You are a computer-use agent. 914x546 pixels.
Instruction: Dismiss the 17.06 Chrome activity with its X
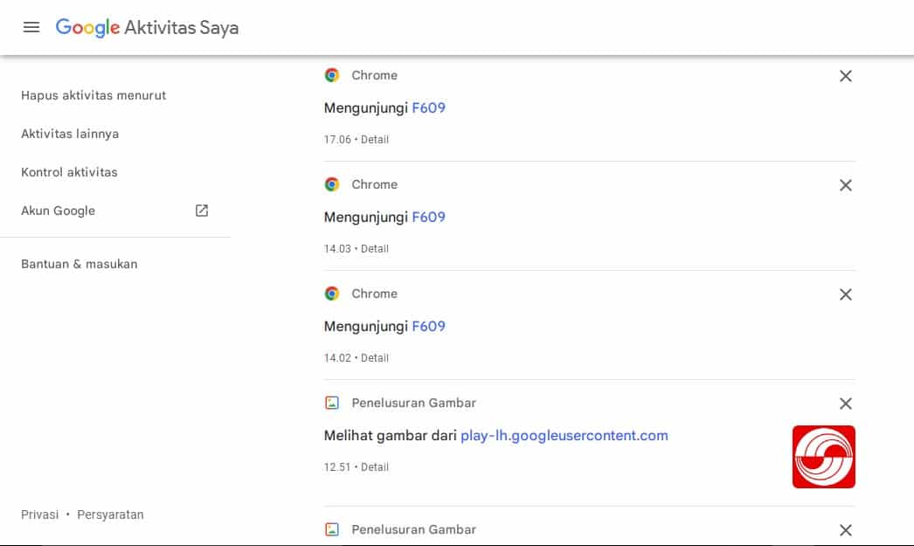[845, 76]
